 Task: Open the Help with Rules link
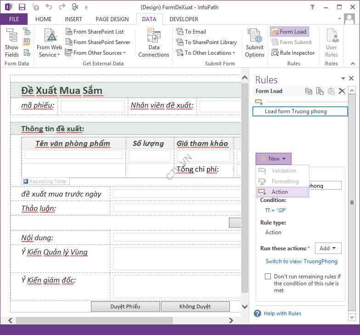pos(282,313)
